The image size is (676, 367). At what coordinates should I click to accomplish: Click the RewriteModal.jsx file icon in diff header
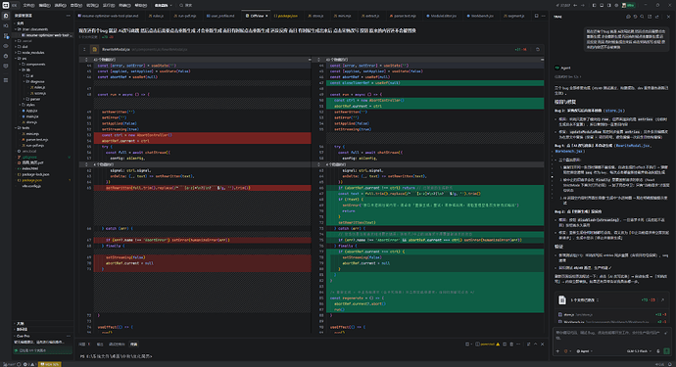click(95, 49)
